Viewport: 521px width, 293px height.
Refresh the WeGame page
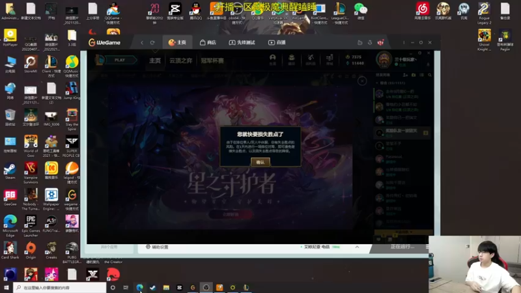[x=152, y=42]
